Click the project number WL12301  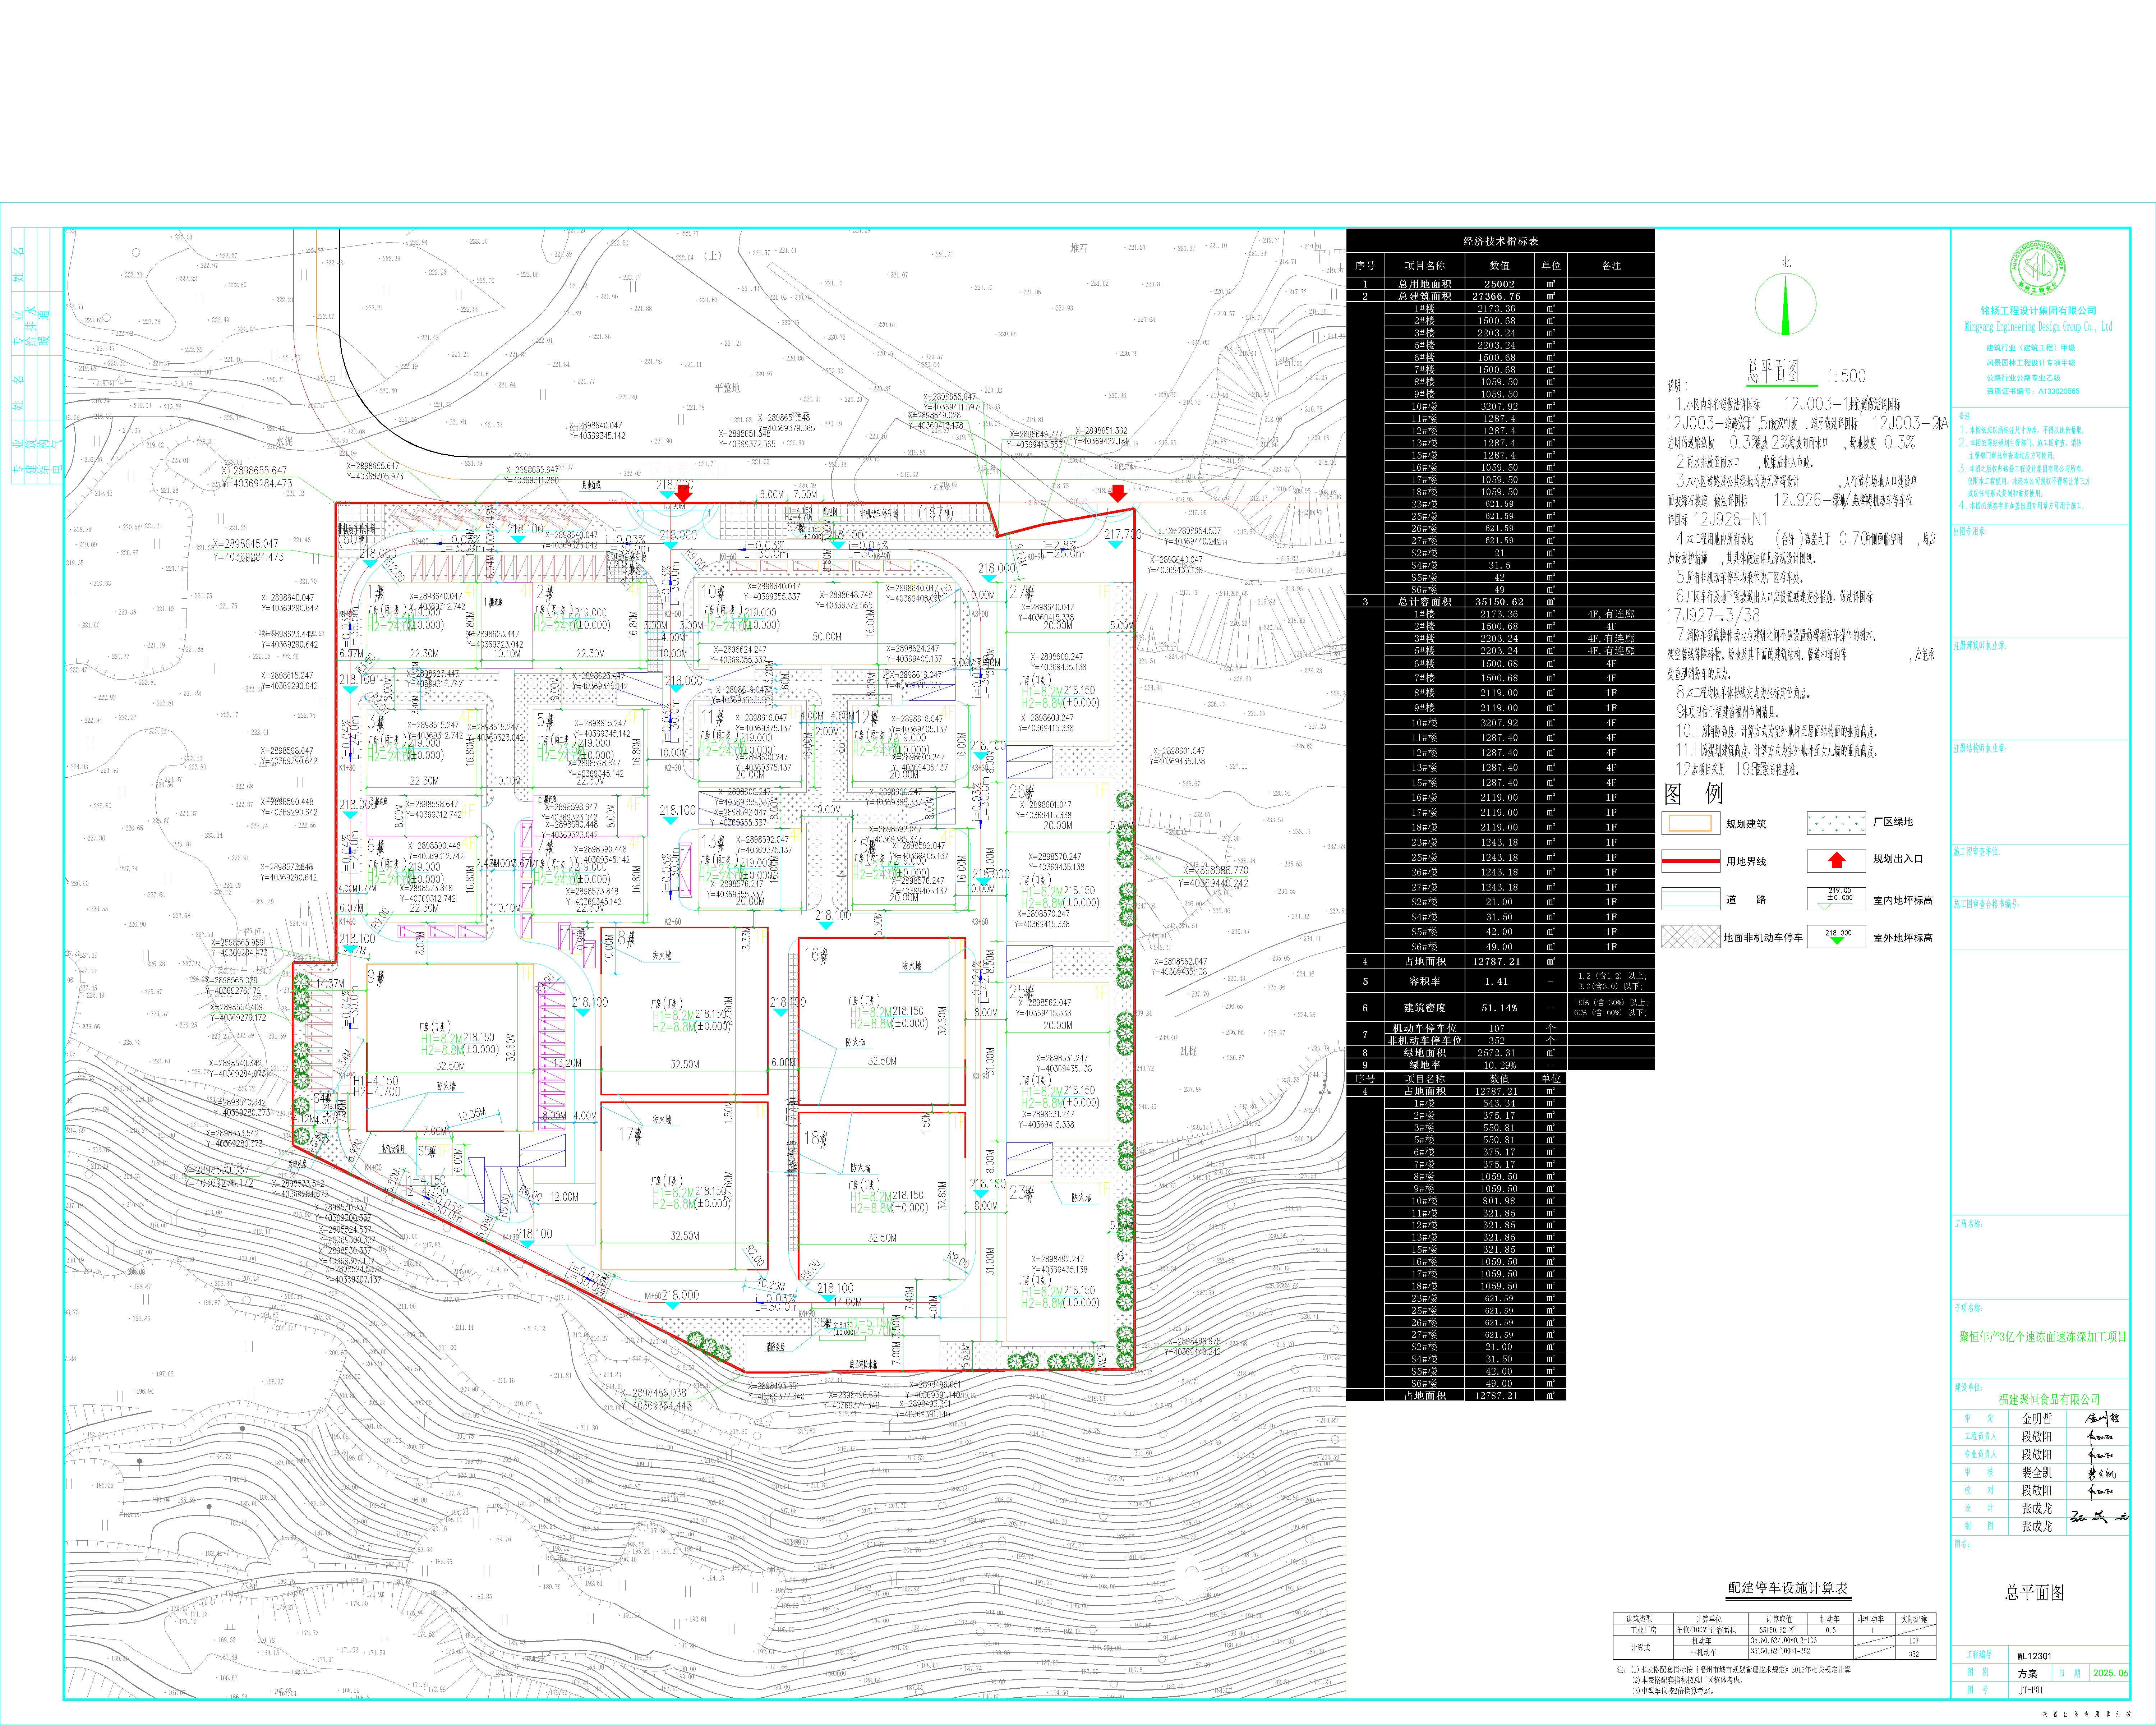click(2033, 1656)
